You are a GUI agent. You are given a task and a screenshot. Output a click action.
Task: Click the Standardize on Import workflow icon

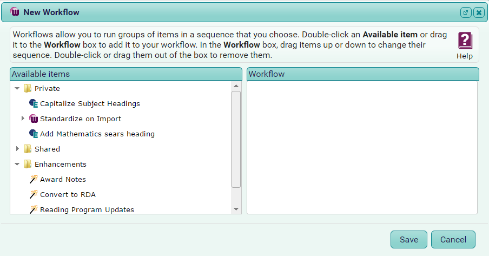[x=34, y=119]
